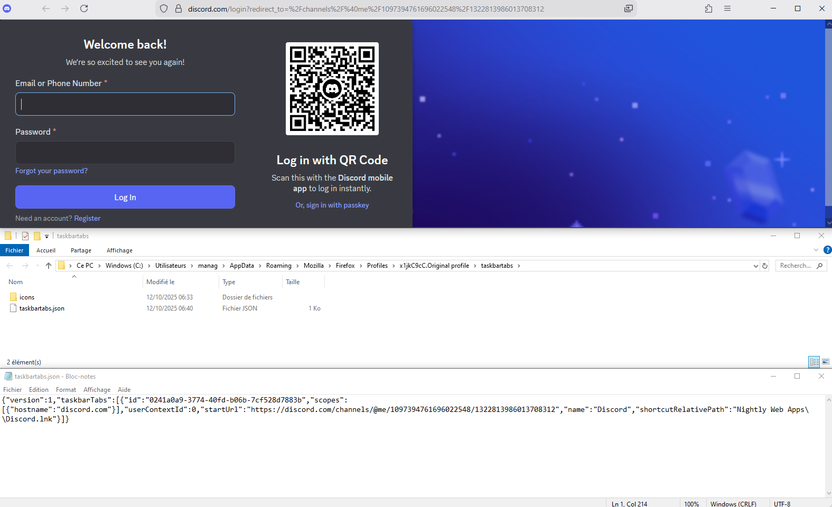Click the Forgot your password link
Viewport: 832px width, 507px height.
[51, 171]
